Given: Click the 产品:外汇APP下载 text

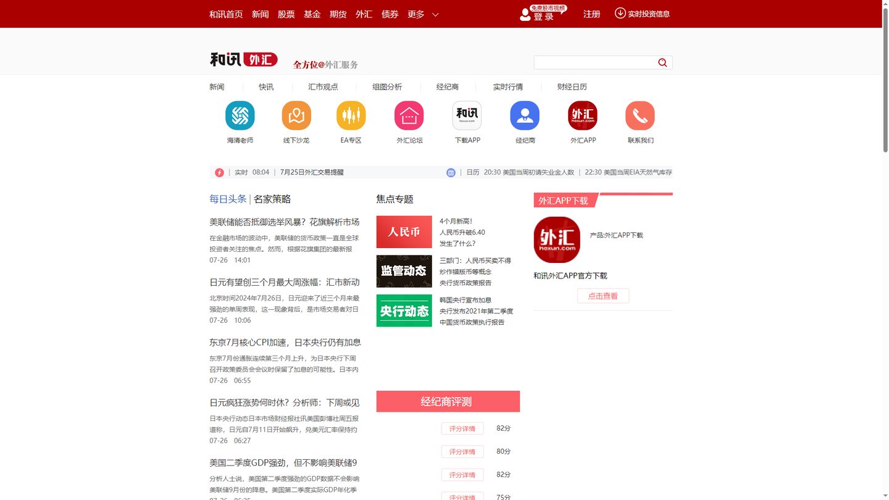Looking at the screenshot, I should (x=616, y=235).
